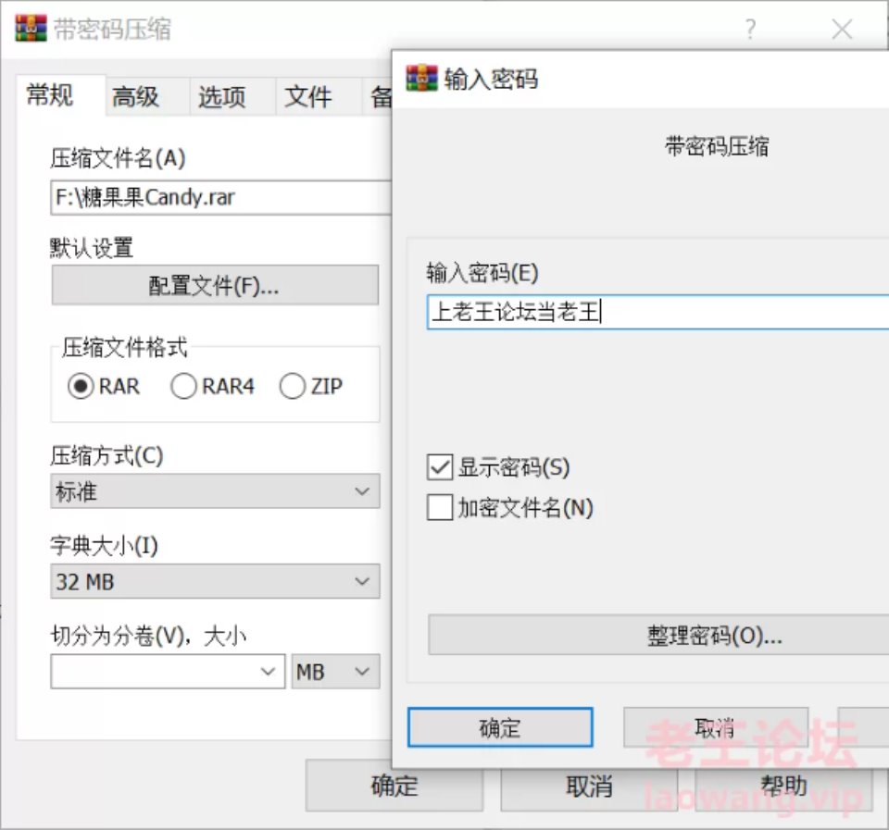Viewport: 889px width, 830px height.
Task: Open the MB unit dropdown
Action: (335, 672)
